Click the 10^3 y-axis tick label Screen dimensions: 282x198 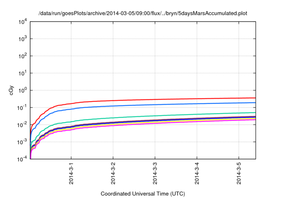pos(22,38)
